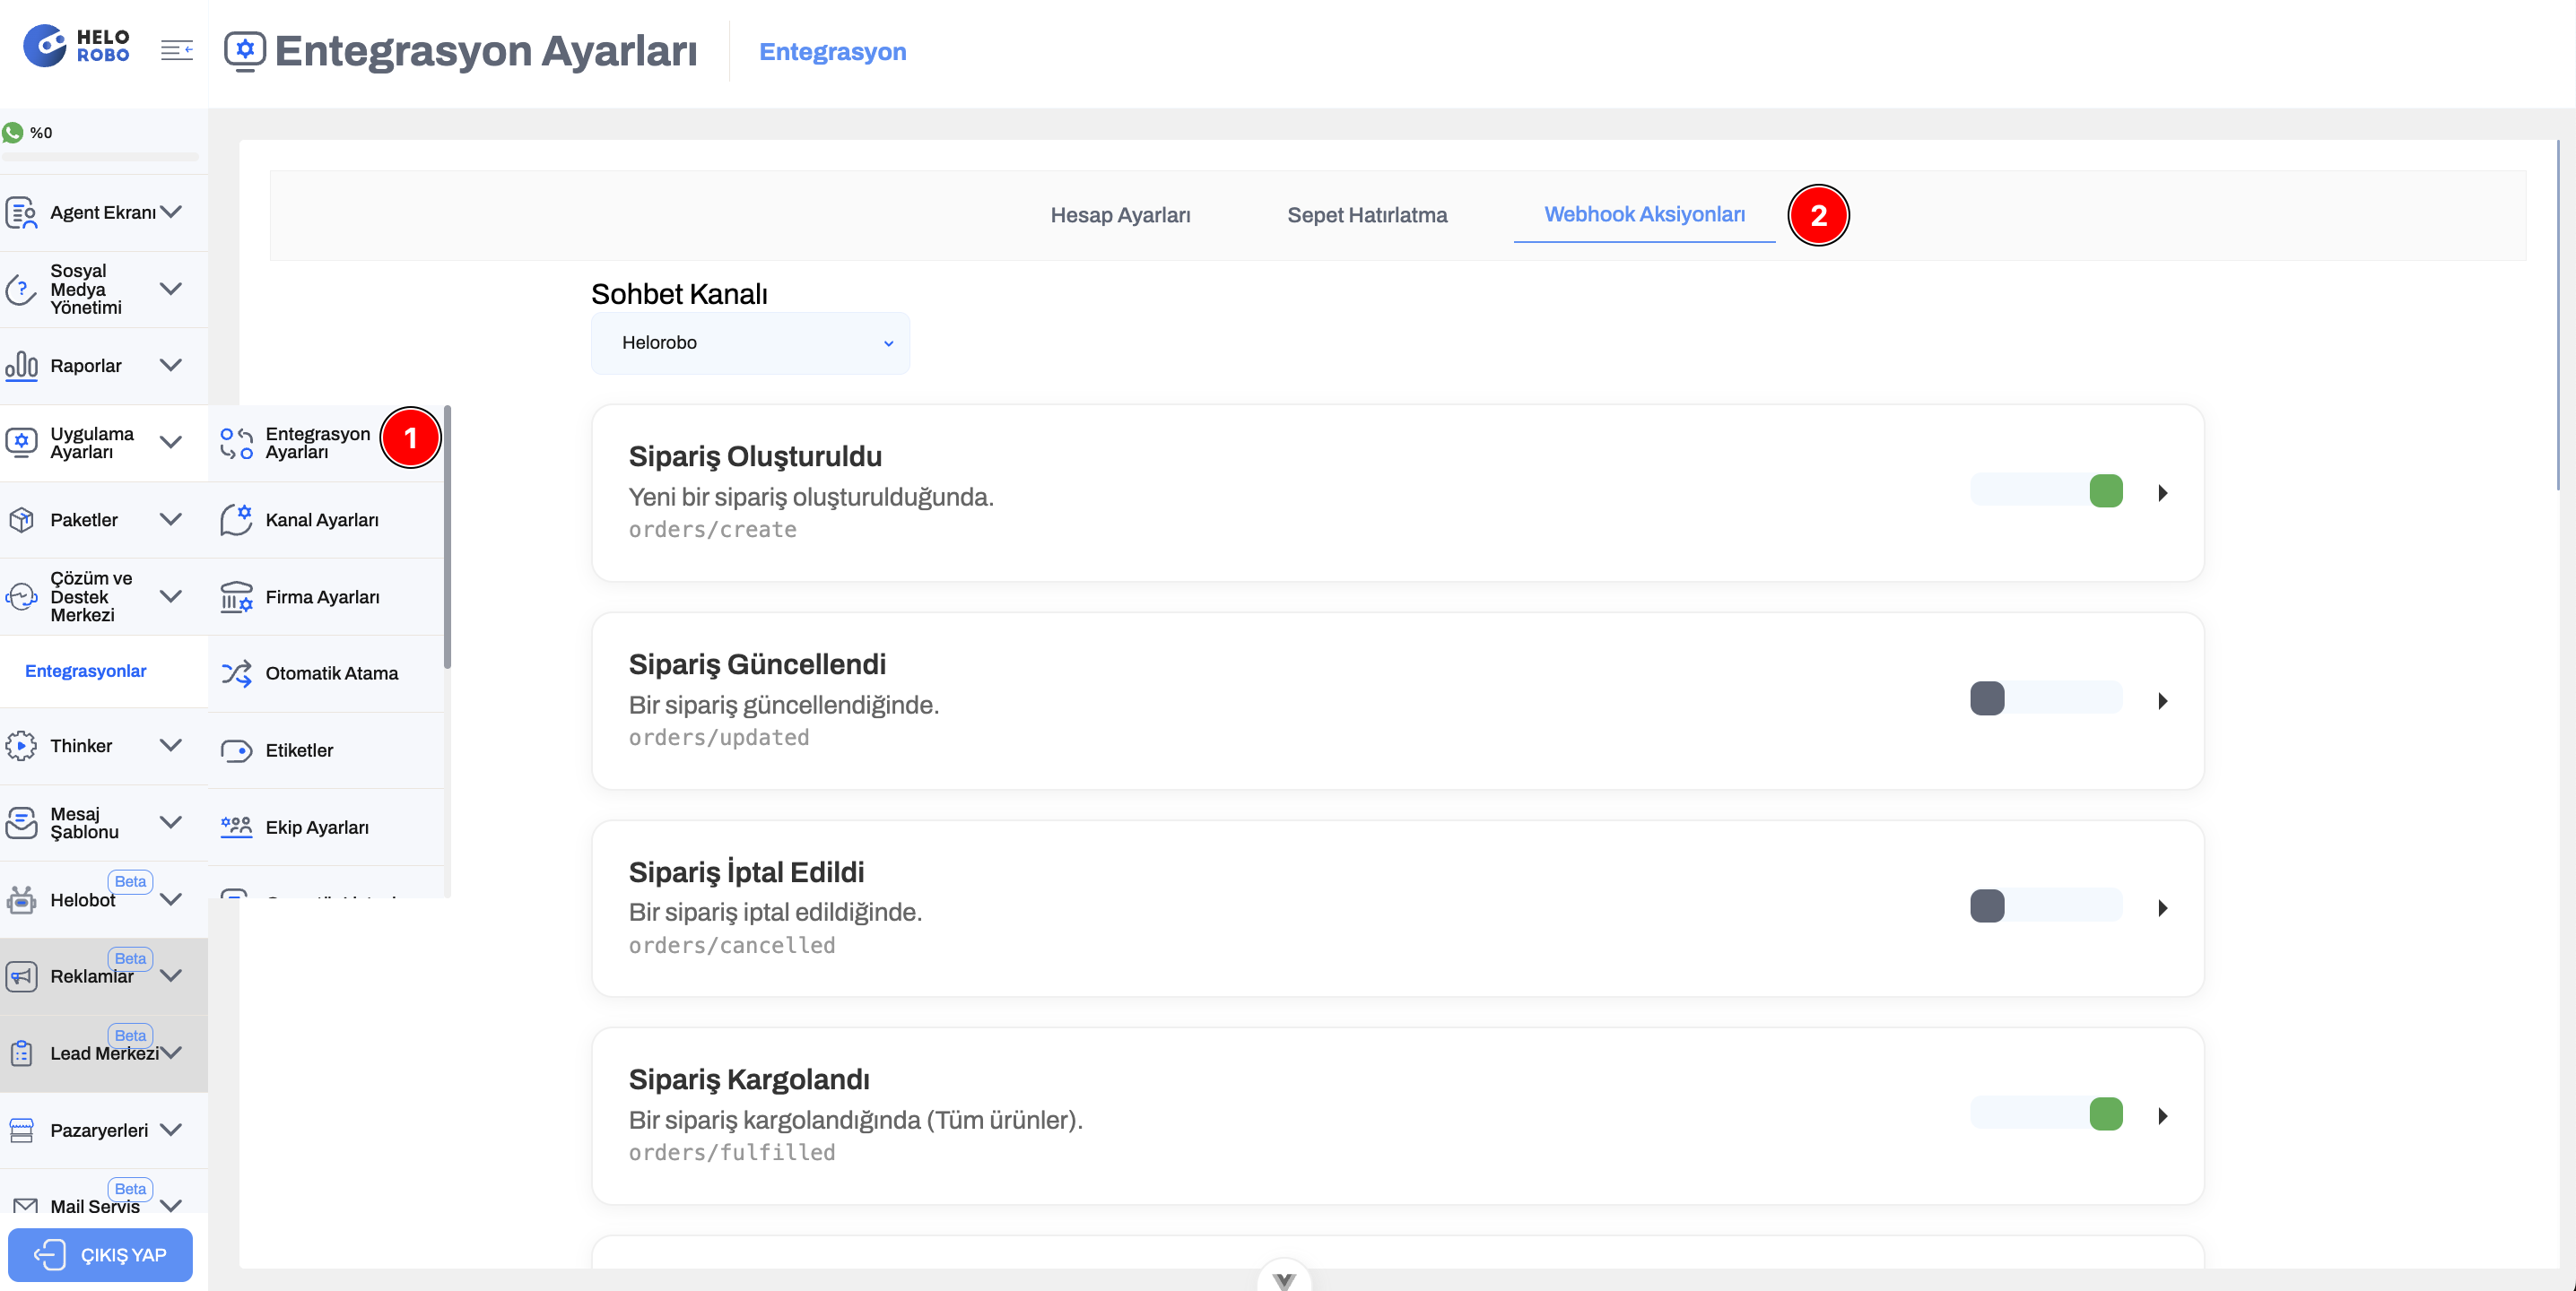Image resolution: width=2576 pixels, height=1291 pixels.
Task: Click the Reklamlar megaphone icon
Action: [x=21, y=976]
